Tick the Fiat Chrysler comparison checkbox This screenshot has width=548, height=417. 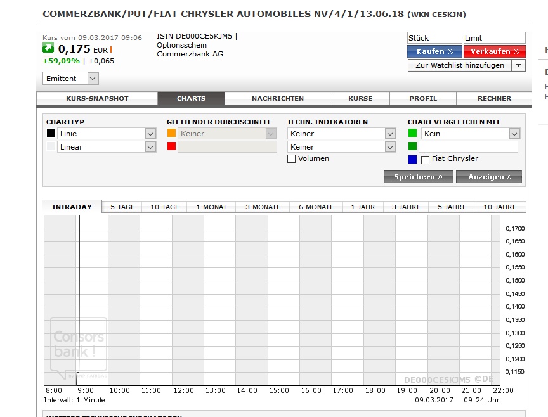click(425, 160)
